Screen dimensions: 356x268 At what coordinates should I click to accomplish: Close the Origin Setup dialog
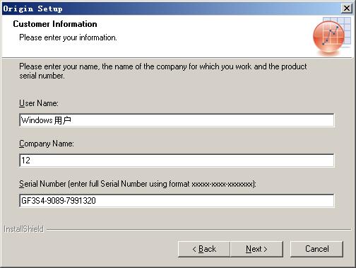tap(347, 8)
